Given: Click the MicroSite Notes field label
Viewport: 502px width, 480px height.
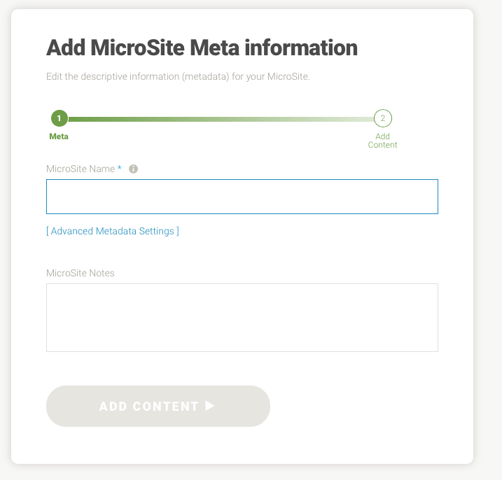Looking at the screenshot, I should point(81,273).
